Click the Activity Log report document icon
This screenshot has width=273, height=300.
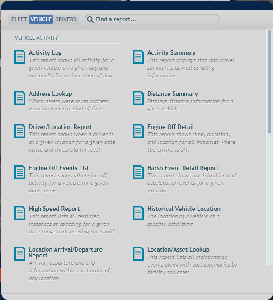click(x=20, y=57)
